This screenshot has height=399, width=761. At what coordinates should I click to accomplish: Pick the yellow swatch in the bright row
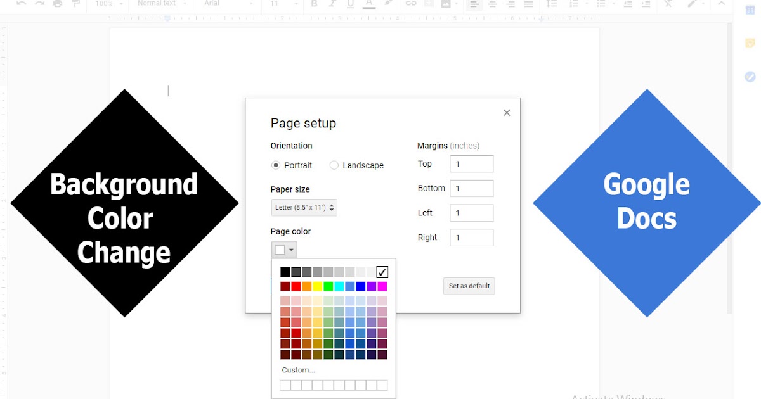(x=318, y=286)
